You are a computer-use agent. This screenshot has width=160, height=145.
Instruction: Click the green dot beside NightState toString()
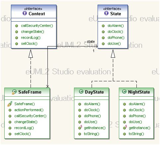click(124, 134)
